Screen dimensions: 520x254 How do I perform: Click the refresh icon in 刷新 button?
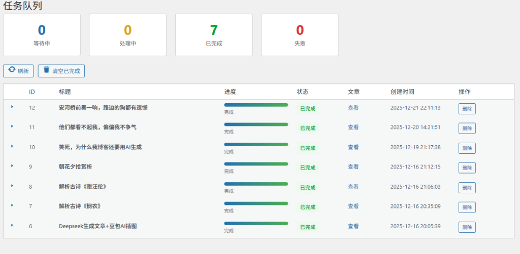tap(12, 70)
